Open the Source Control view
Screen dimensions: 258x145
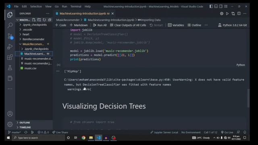click(x=10, y=36)
